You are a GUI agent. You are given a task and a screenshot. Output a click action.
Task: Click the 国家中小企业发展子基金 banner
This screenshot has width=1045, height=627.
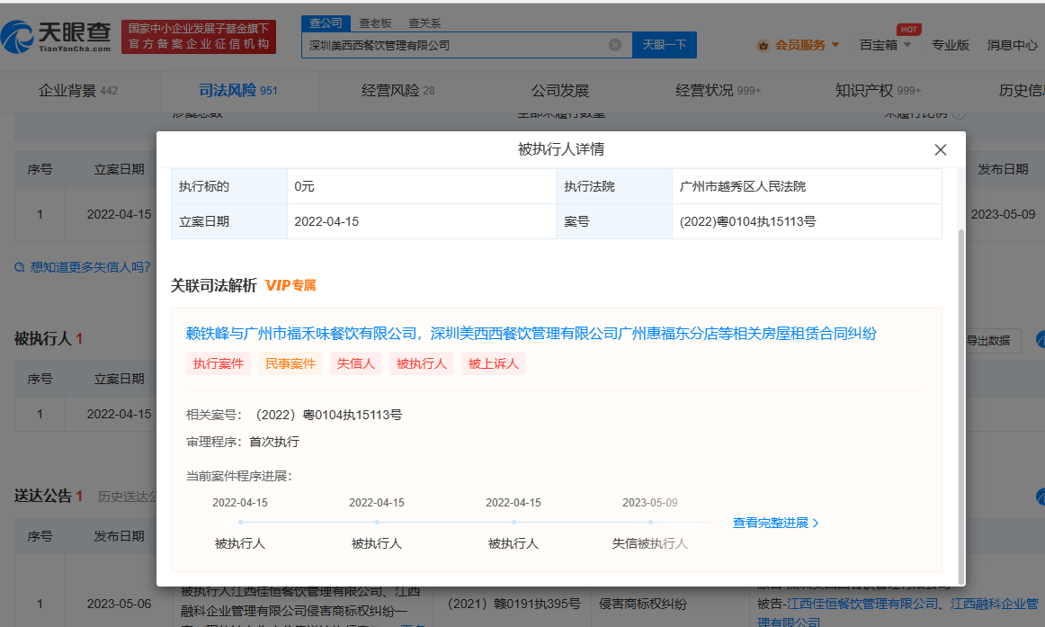click(x=199, y=37)
